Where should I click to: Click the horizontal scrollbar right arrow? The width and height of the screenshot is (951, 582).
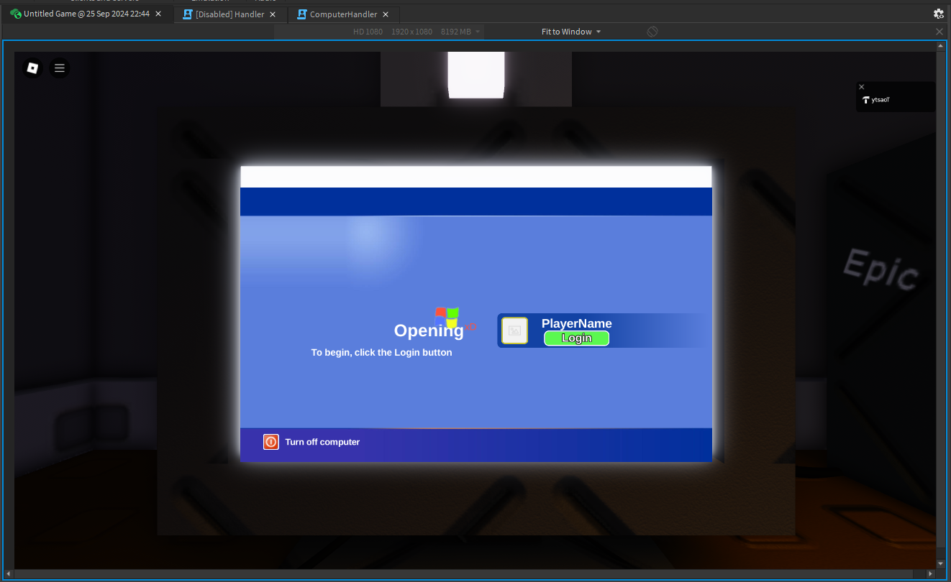coord(932,573)
